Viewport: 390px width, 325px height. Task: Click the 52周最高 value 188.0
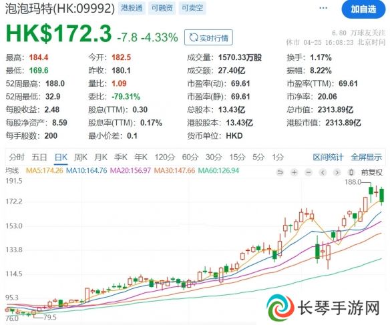click(55, 83)
